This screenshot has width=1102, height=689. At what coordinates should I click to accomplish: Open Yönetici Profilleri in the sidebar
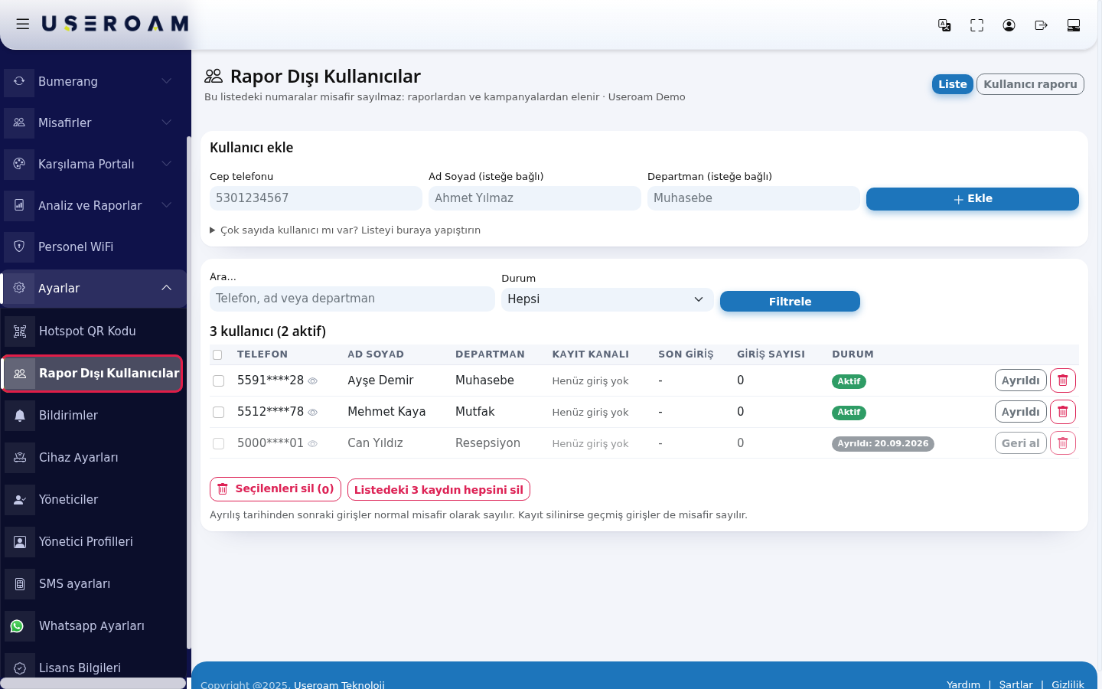[93, 542]
